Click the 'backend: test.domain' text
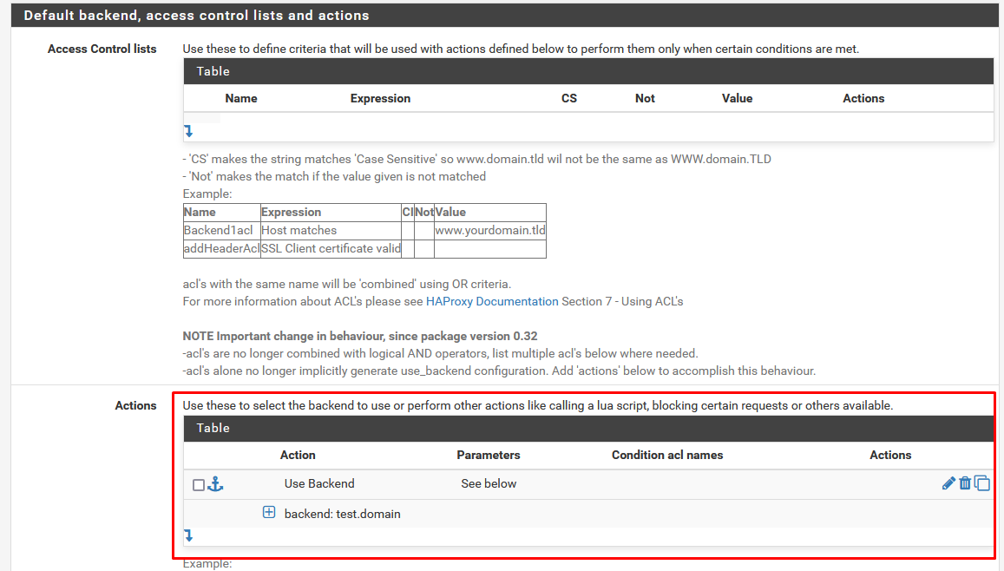 pos(342,514)
